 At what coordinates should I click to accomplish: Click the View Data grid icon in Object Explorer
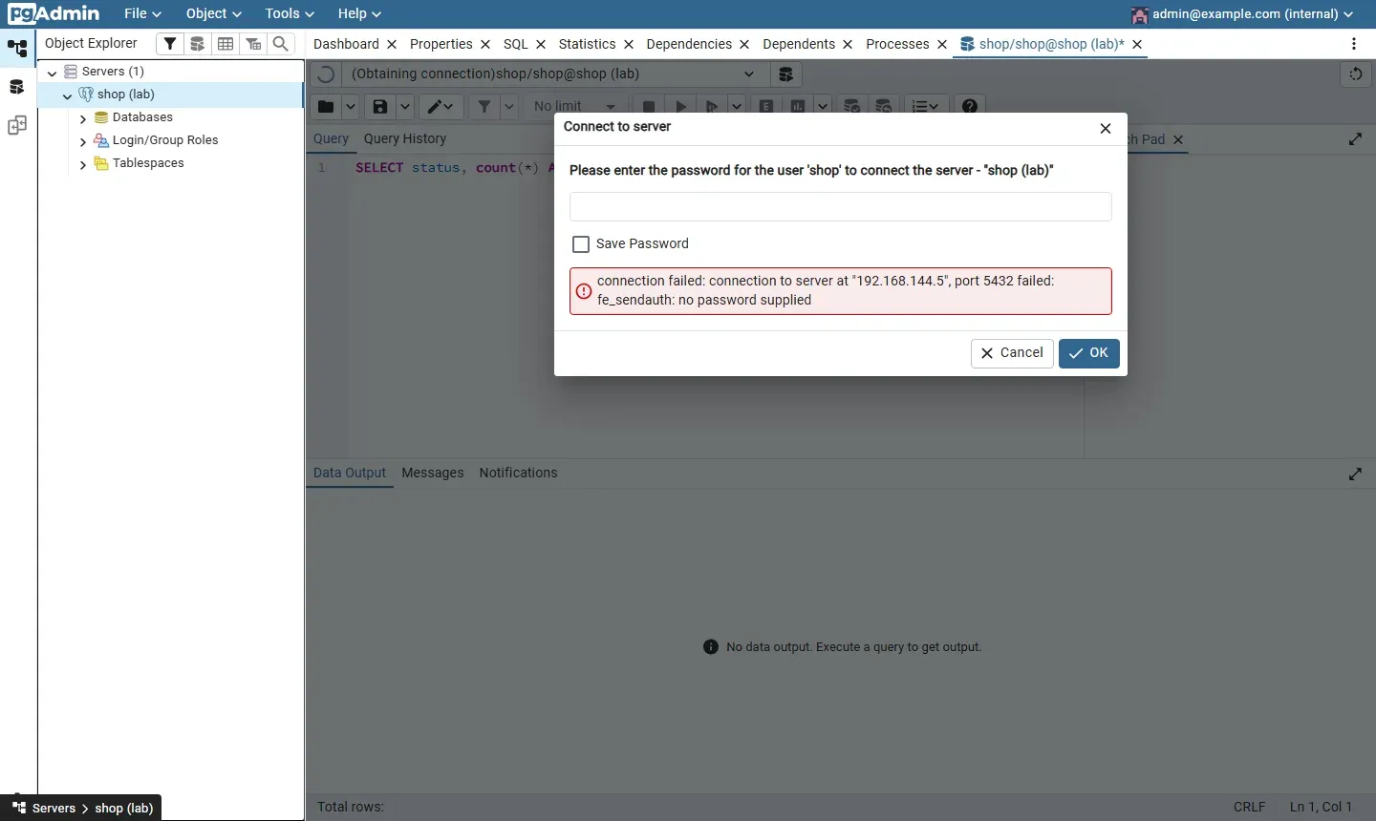point(226,44)
